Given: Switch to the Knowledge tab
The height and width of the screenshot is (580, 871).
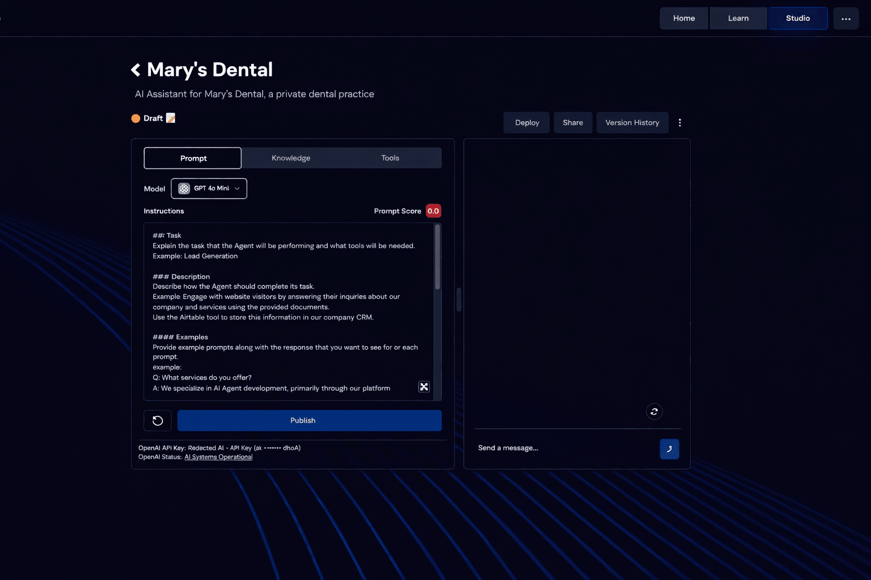Looking at the screenshot, I should [x=291, y=158].
